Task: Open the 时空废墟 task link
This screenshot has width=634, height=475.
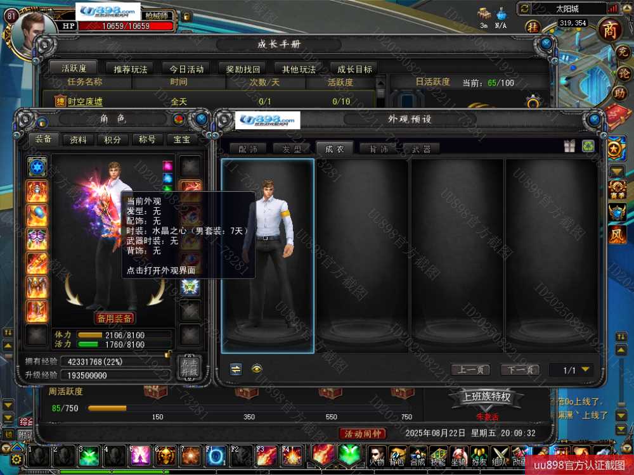Action: coord(86,101)
